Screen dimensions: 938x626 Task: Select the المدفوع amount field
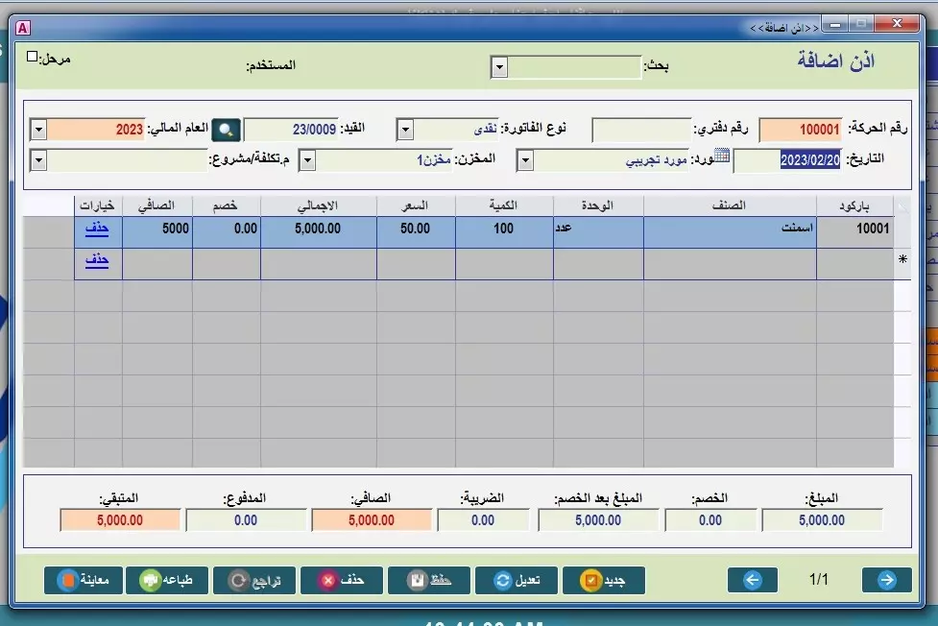coord(247,518)
